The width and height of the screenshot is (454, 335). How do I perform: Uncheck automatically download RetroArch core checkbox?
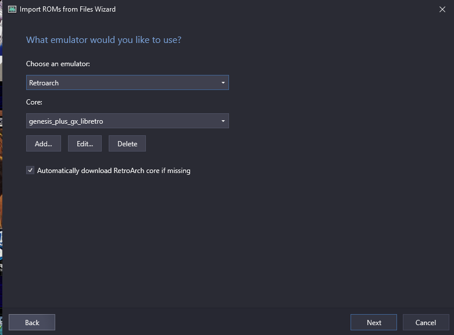tap(30, 170)
